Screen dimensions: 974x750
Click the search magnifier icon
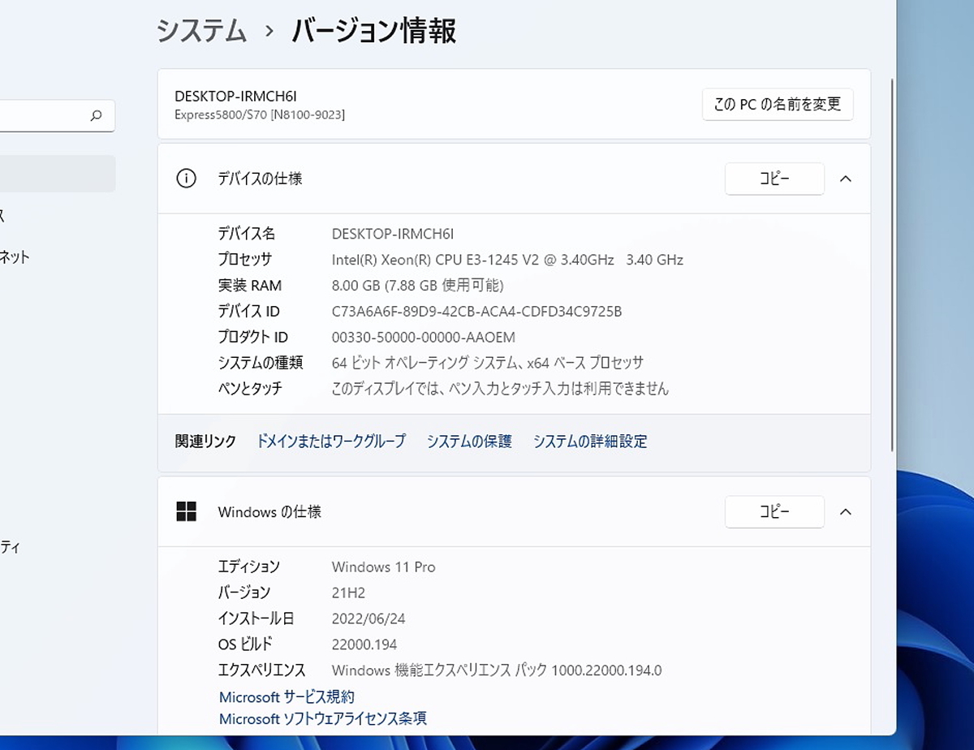[x=96, y=116]
